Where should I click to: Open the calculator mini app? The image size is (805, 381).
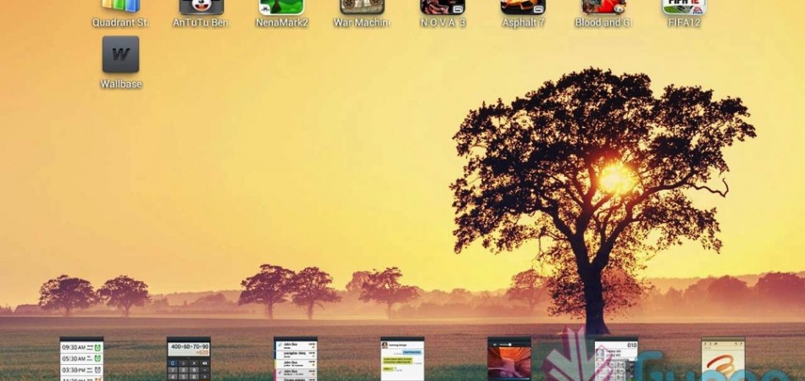click(x=188, y=360)
